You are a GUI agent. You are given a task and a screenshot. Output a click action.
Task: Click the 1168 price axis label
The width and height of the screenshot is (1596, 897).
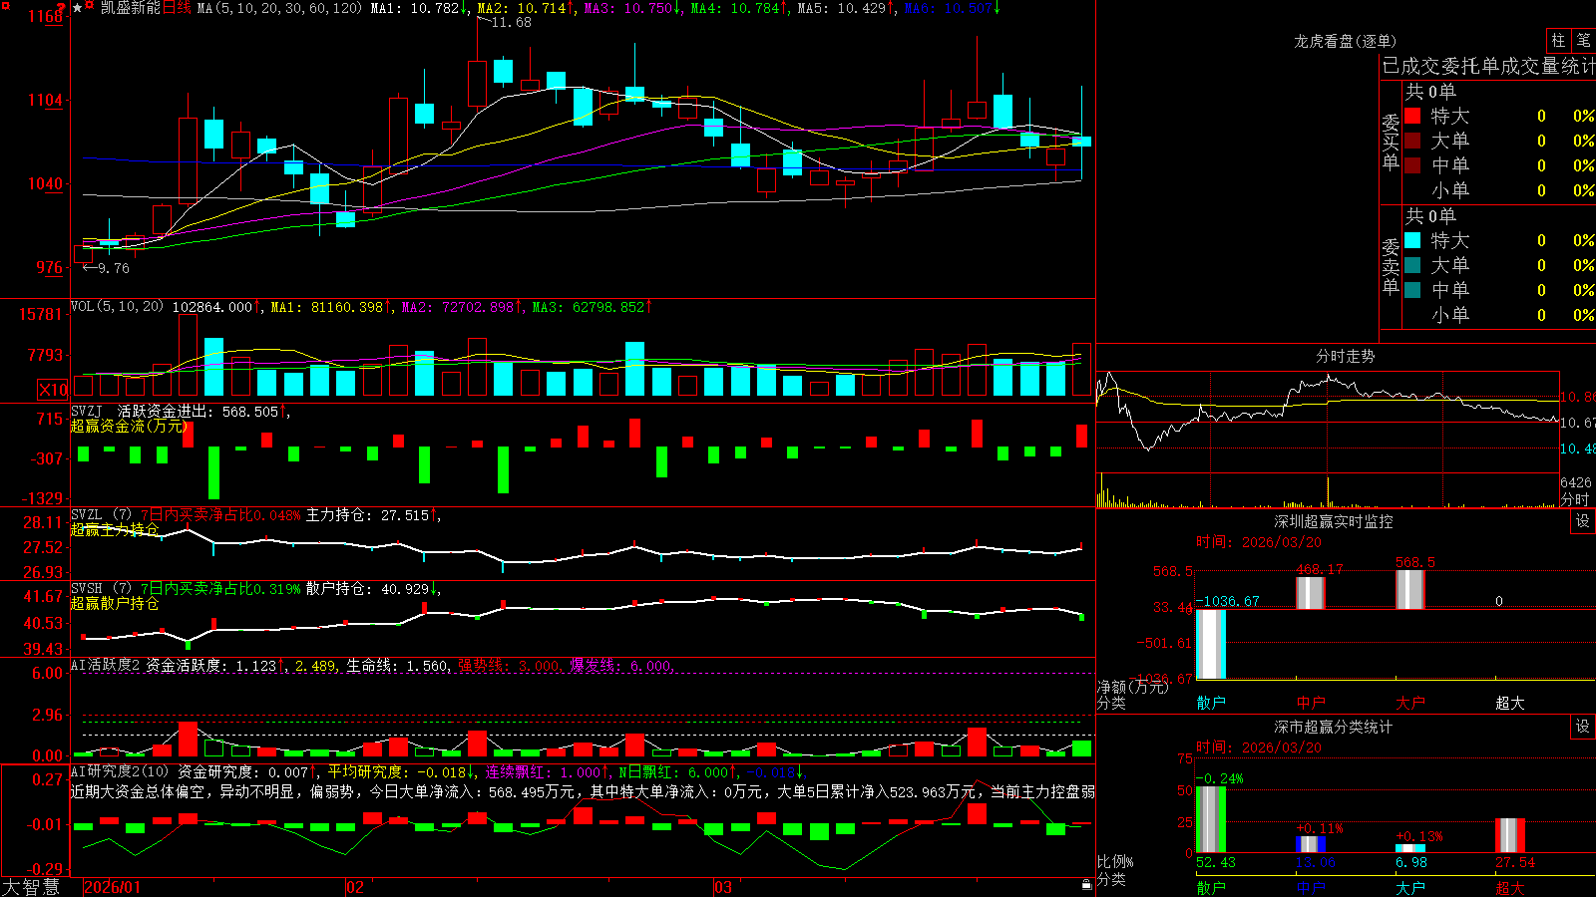[x=46, y=16]
